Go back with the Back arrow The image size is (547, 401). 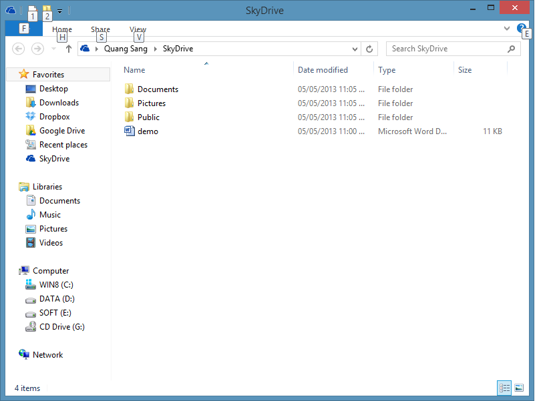19,49
